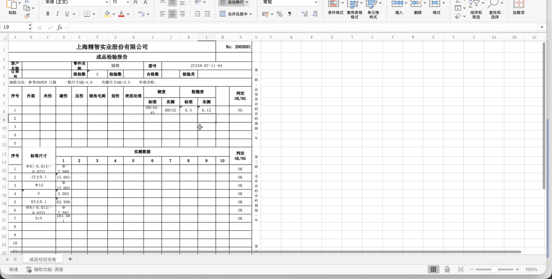Switch to Normal view
The height and width of the screenshot is (279, 552).
pyautogui.click(x=433, y=269)
